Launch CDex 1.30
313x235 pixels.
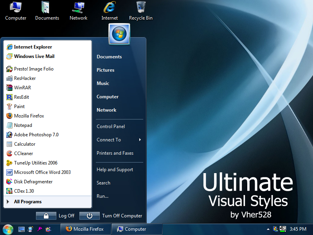coord(47,191)
